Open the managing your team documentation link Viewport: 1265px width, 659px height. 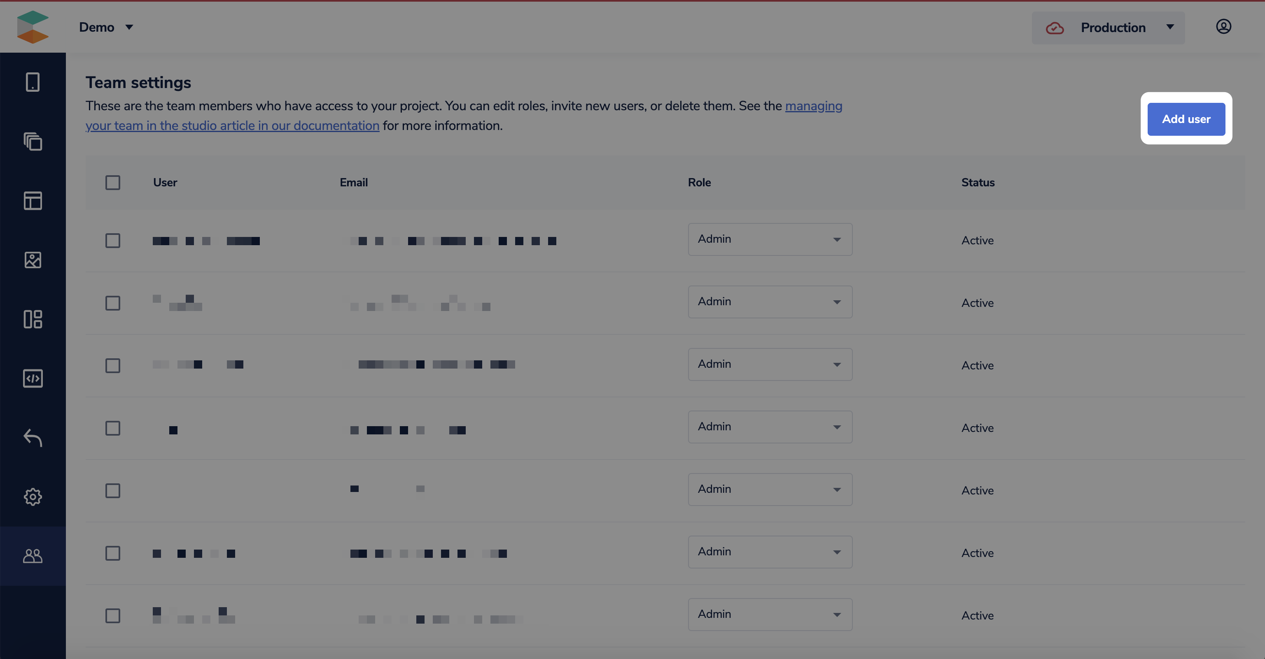tap(232, 125)
